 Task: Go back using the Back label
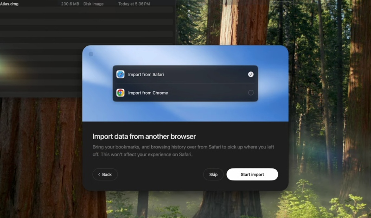(x=107, y=174)
